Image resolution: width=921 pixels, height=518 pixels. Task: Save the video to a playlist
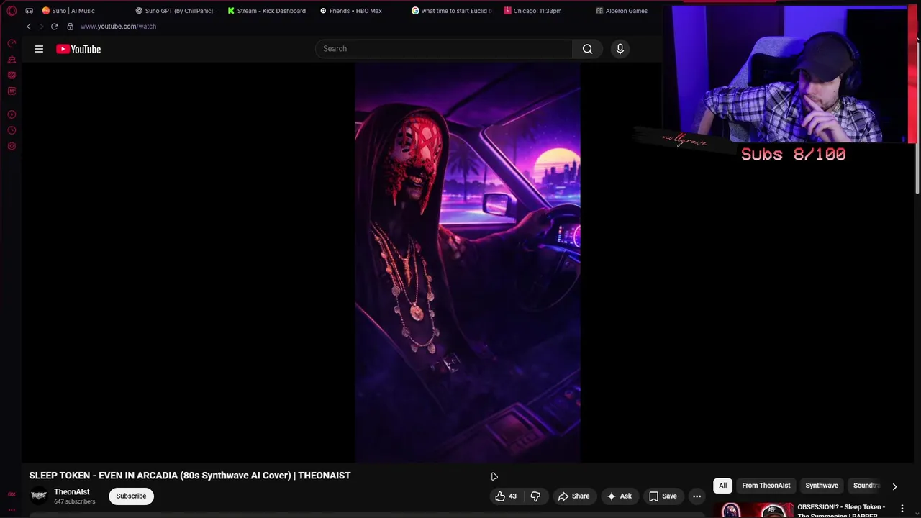[663, 496]
